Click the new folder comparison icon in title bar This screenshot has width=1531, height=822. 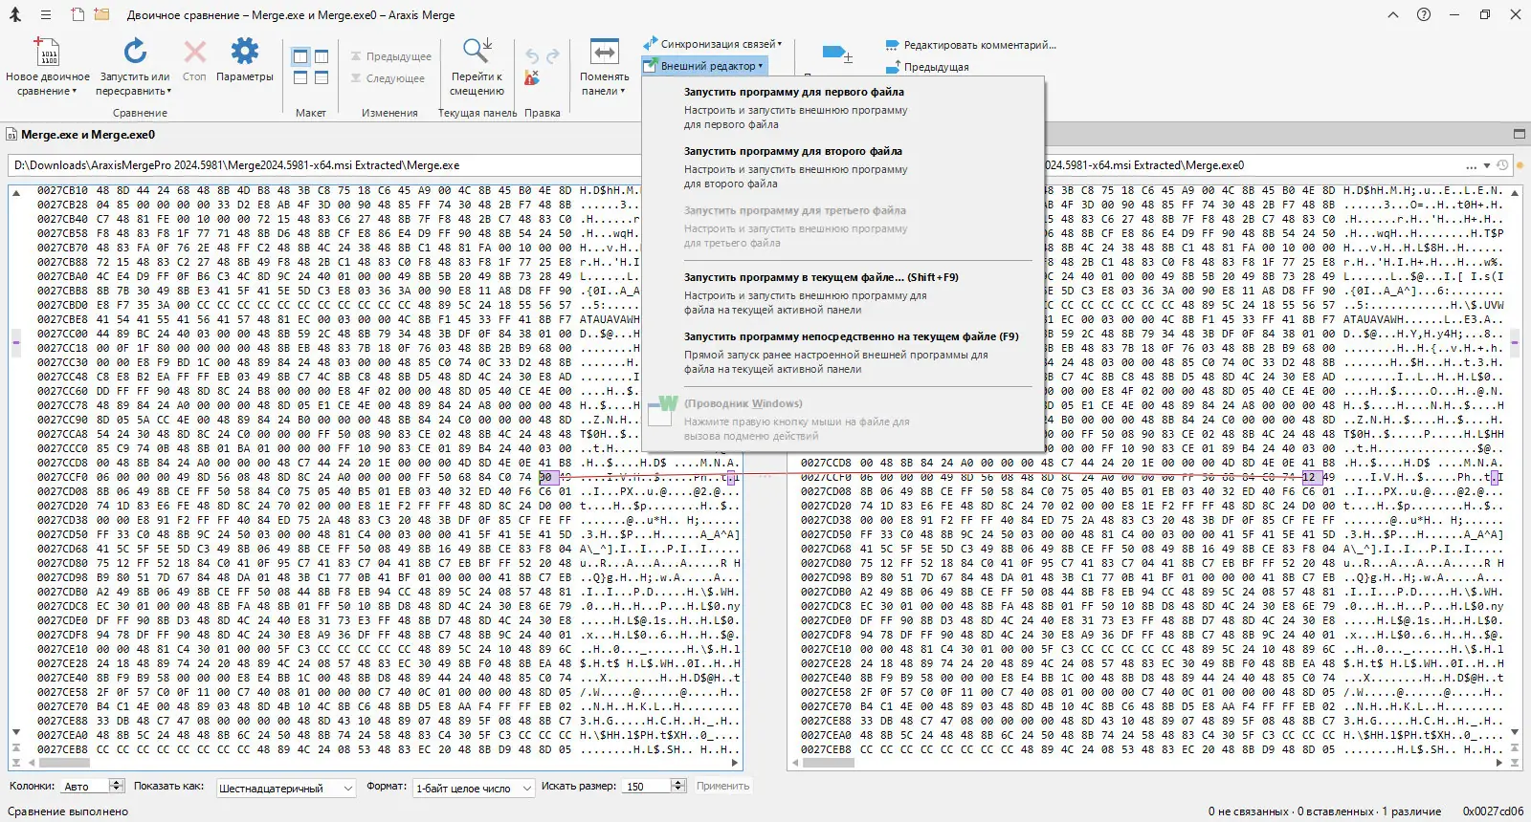(101, 15)
